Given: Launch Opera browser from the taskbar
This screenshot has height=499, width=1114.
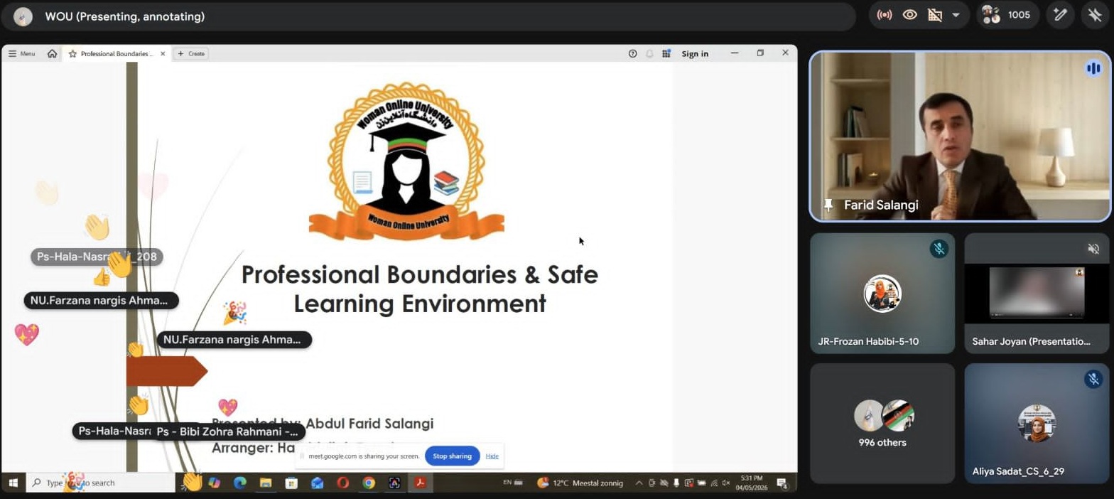Looking at the screenshot, I should tap(343, 483).
